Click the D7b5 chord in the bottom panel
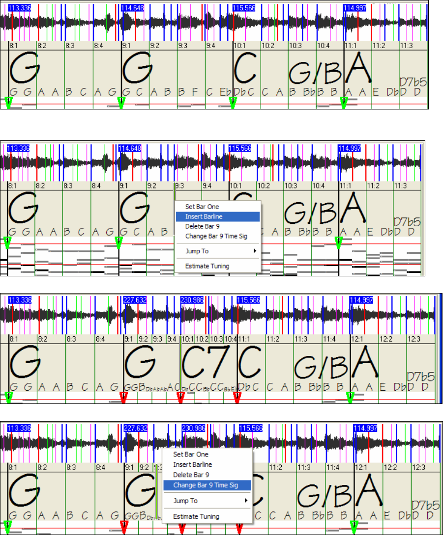Screen dimensions: 443x535 point(425,506)
